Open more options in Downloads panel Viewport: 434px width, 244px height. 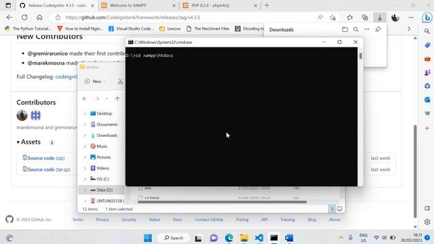[367, 29]
